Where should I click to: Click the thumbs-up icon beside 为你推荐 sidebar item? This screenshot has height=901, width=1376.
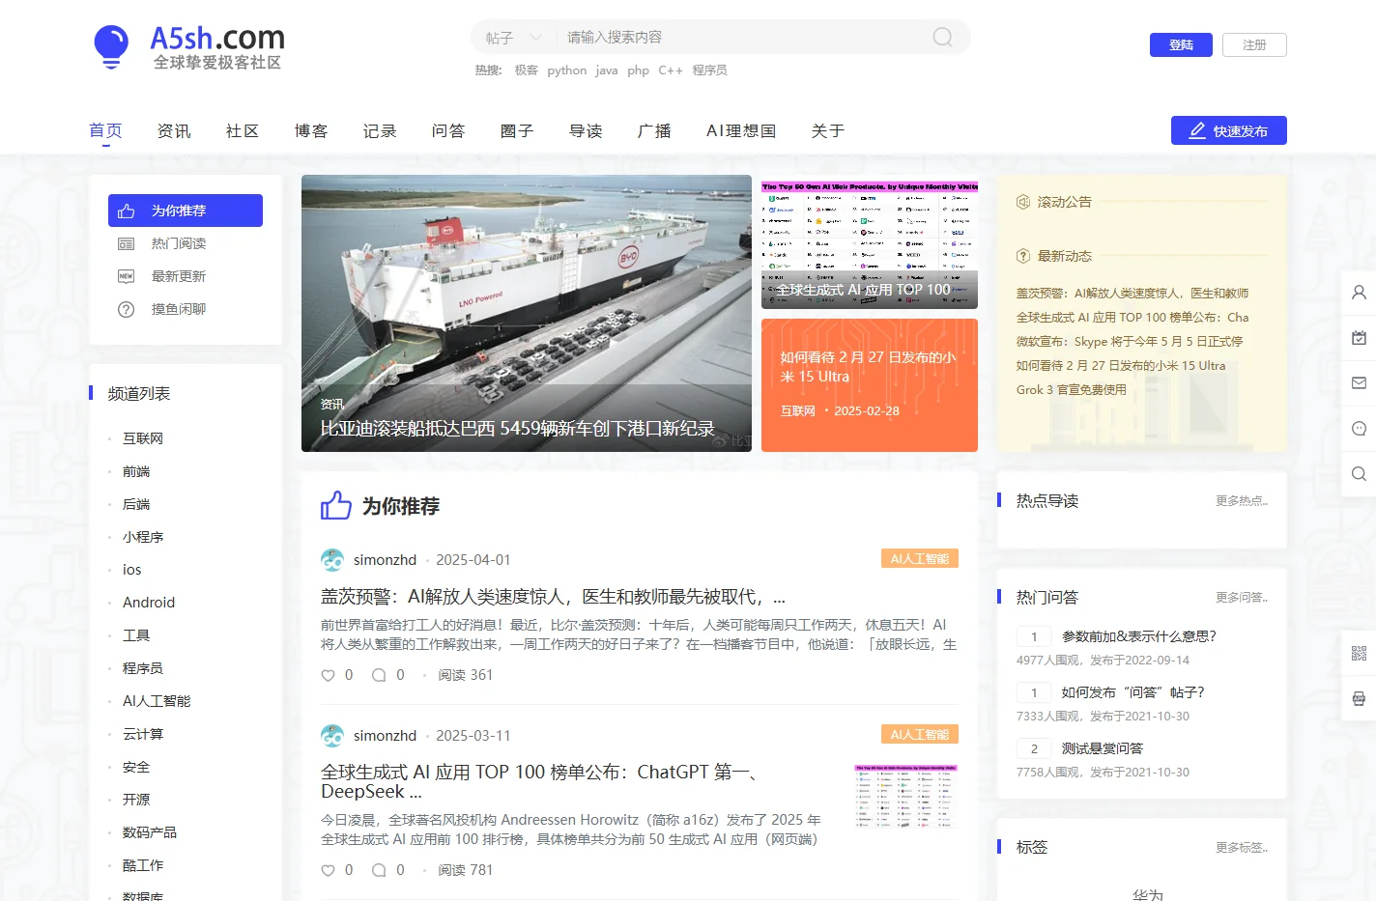[126, 211]
